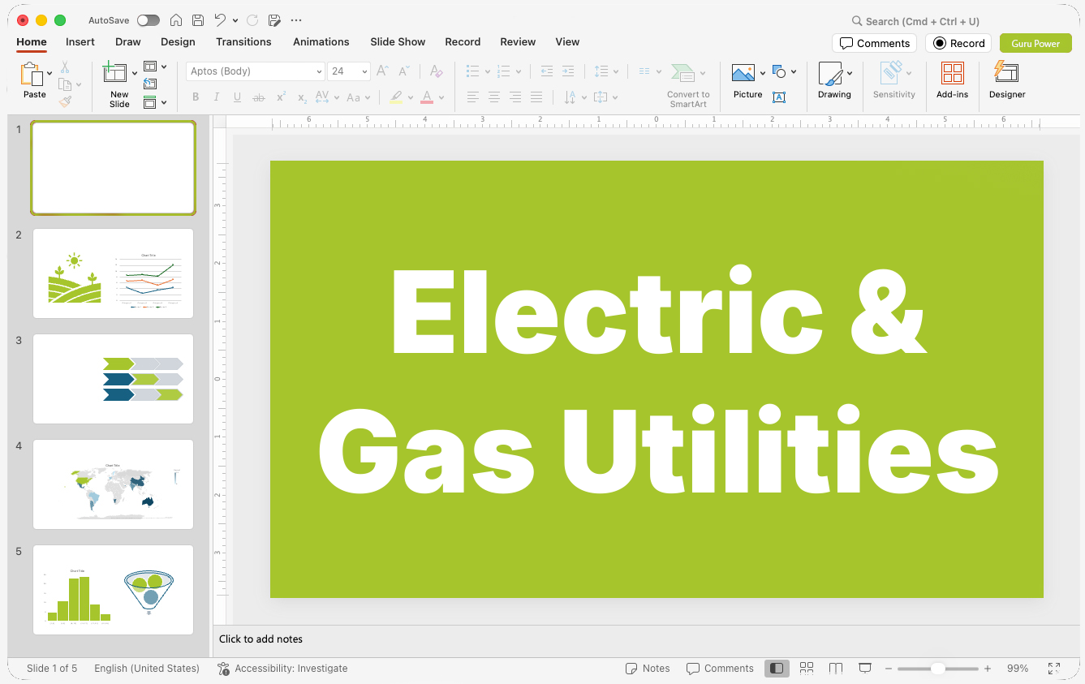Open the more quick access options ellipsis
The height and width of the screenshot is (684, 1085).
coord(296,20)
